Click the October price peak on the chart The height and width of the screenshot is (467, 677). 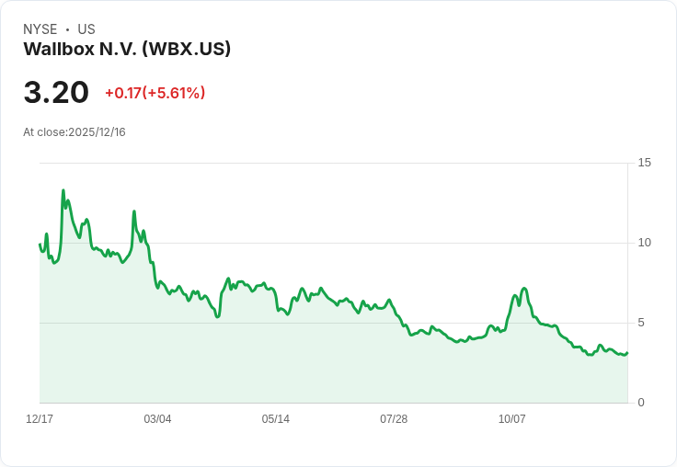[x=523, y=289]
